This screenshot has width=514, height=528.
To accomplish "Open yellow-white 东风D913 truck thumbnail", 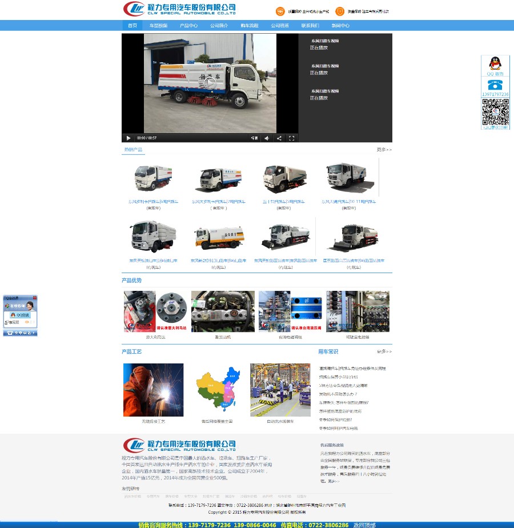I will [219, 238].
